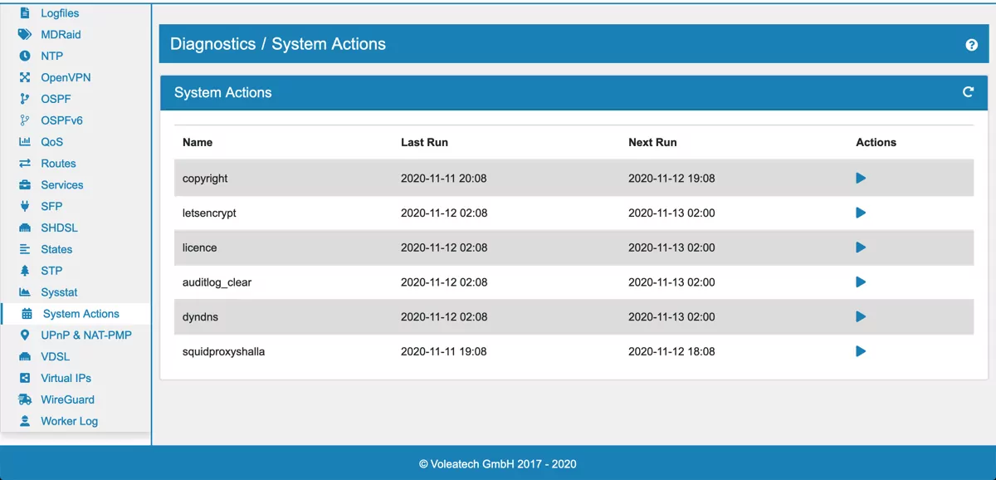This screenshot has width=996, height=480.
Task: Run the copyright system action
Action: [861, 178]
